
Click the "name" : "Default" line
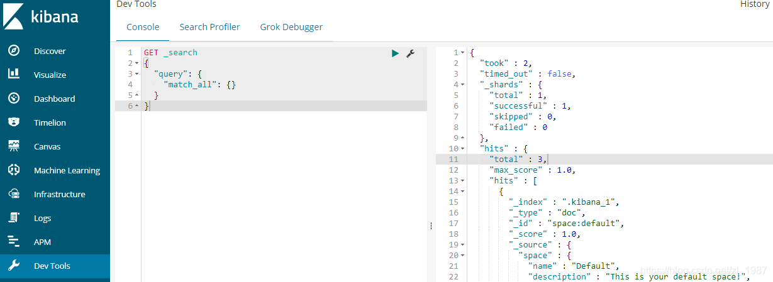pyautogui.click(x=575, y=266)
